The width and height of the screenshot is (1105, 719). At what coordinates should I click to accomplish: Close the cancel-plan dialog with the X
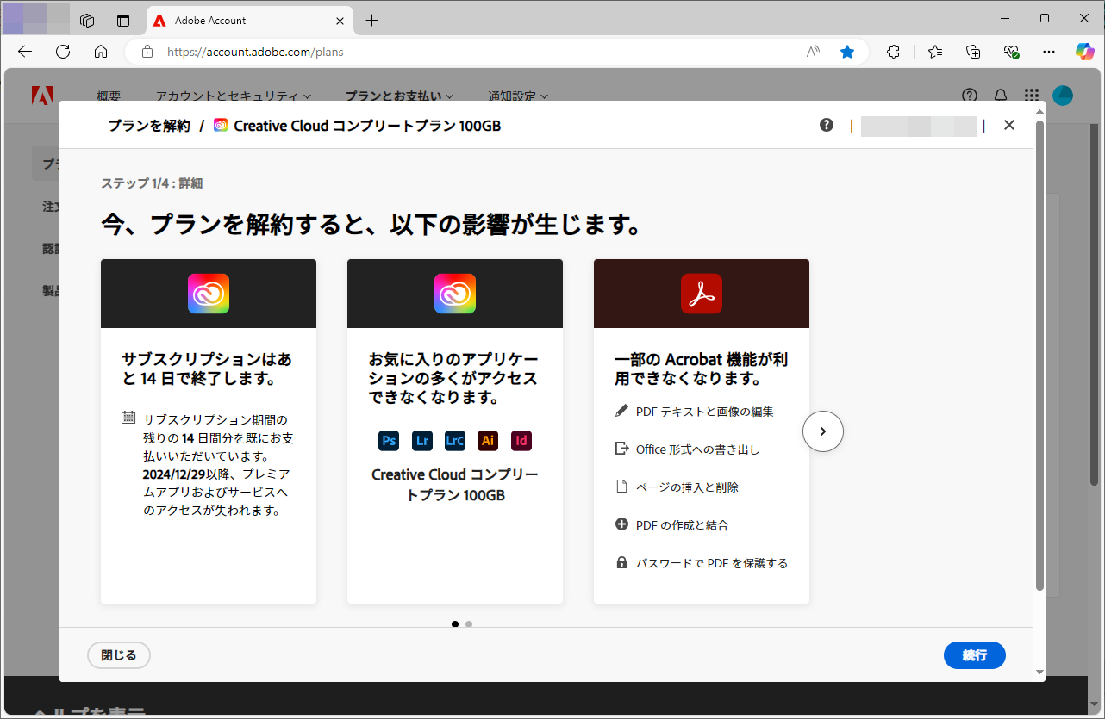pos(1009,125)
